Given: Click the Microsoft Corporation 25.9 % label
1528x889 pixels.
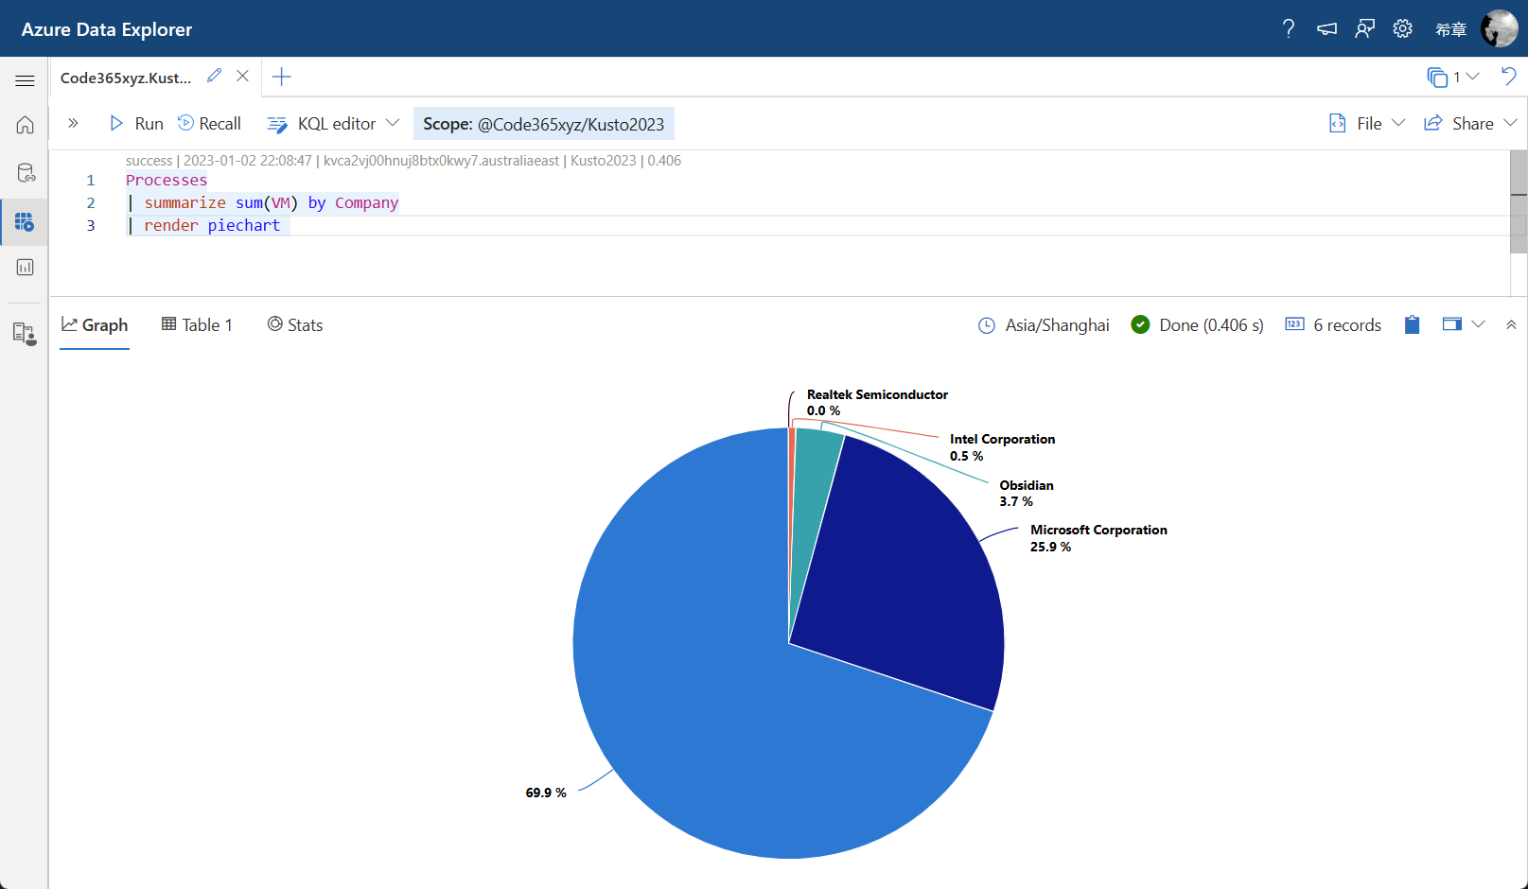Looking at the screenshot, I should 1098,538.
